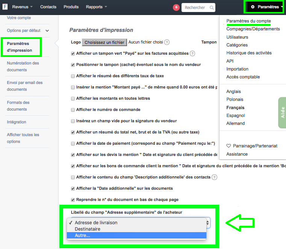This screenshot has width=286, height=249.
Task: Enable the 'Montant payé' mention checkbox
Action: point(73,87)
